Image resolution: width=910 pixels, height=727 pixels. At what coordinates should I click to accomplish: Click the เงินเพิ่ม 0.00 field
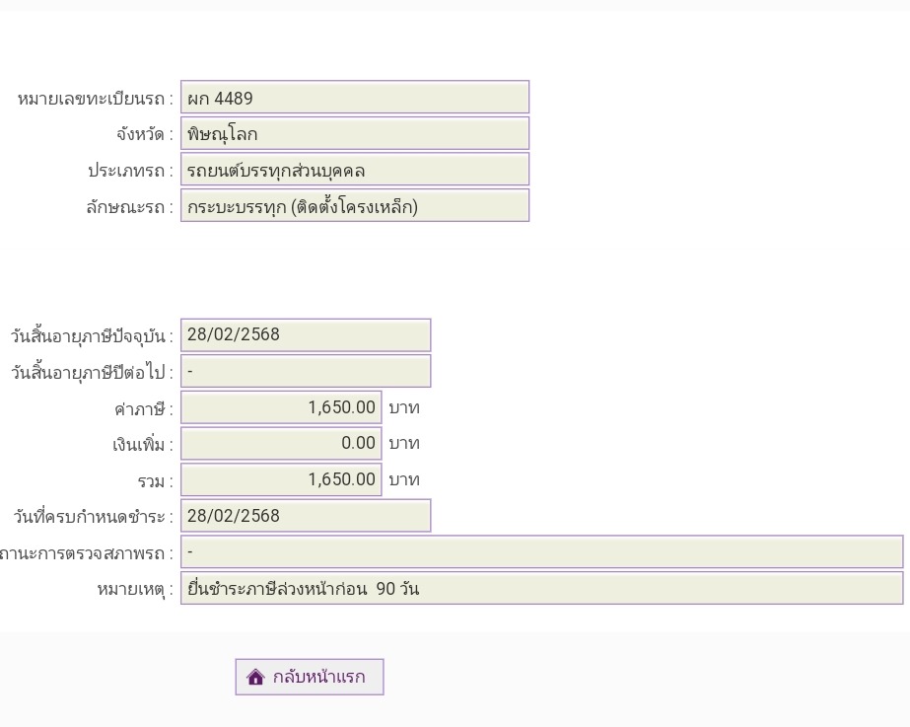(281, 444)
